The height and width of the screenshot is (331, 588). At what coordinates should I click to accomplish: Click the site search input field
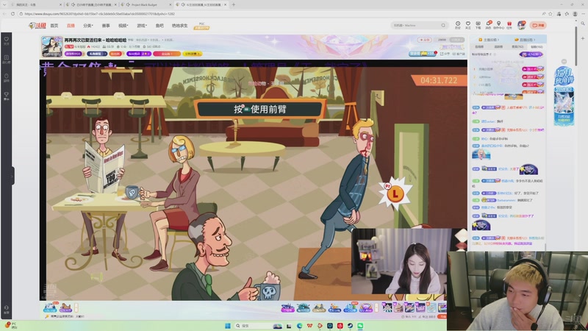(415, 25)
